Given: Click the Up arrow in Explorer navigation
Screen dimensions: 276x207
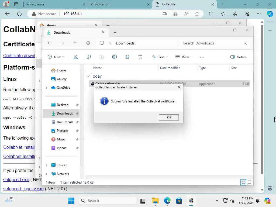Looking at the screenshot, I should click(x=75, y=43).
